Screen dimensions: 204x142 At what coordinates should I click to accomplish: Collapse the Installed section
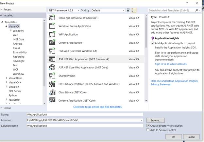pyautogui.click(x=1, y=15)
